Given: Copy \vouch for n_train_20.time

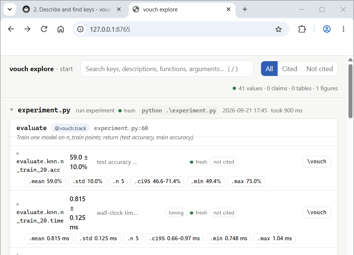Looking at the screenshot, I should 316,212.
